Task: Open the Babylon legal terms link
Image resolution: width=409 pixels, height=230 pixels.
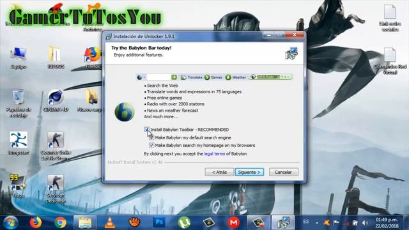Action: pyautogui.click(x=215, y=153)
